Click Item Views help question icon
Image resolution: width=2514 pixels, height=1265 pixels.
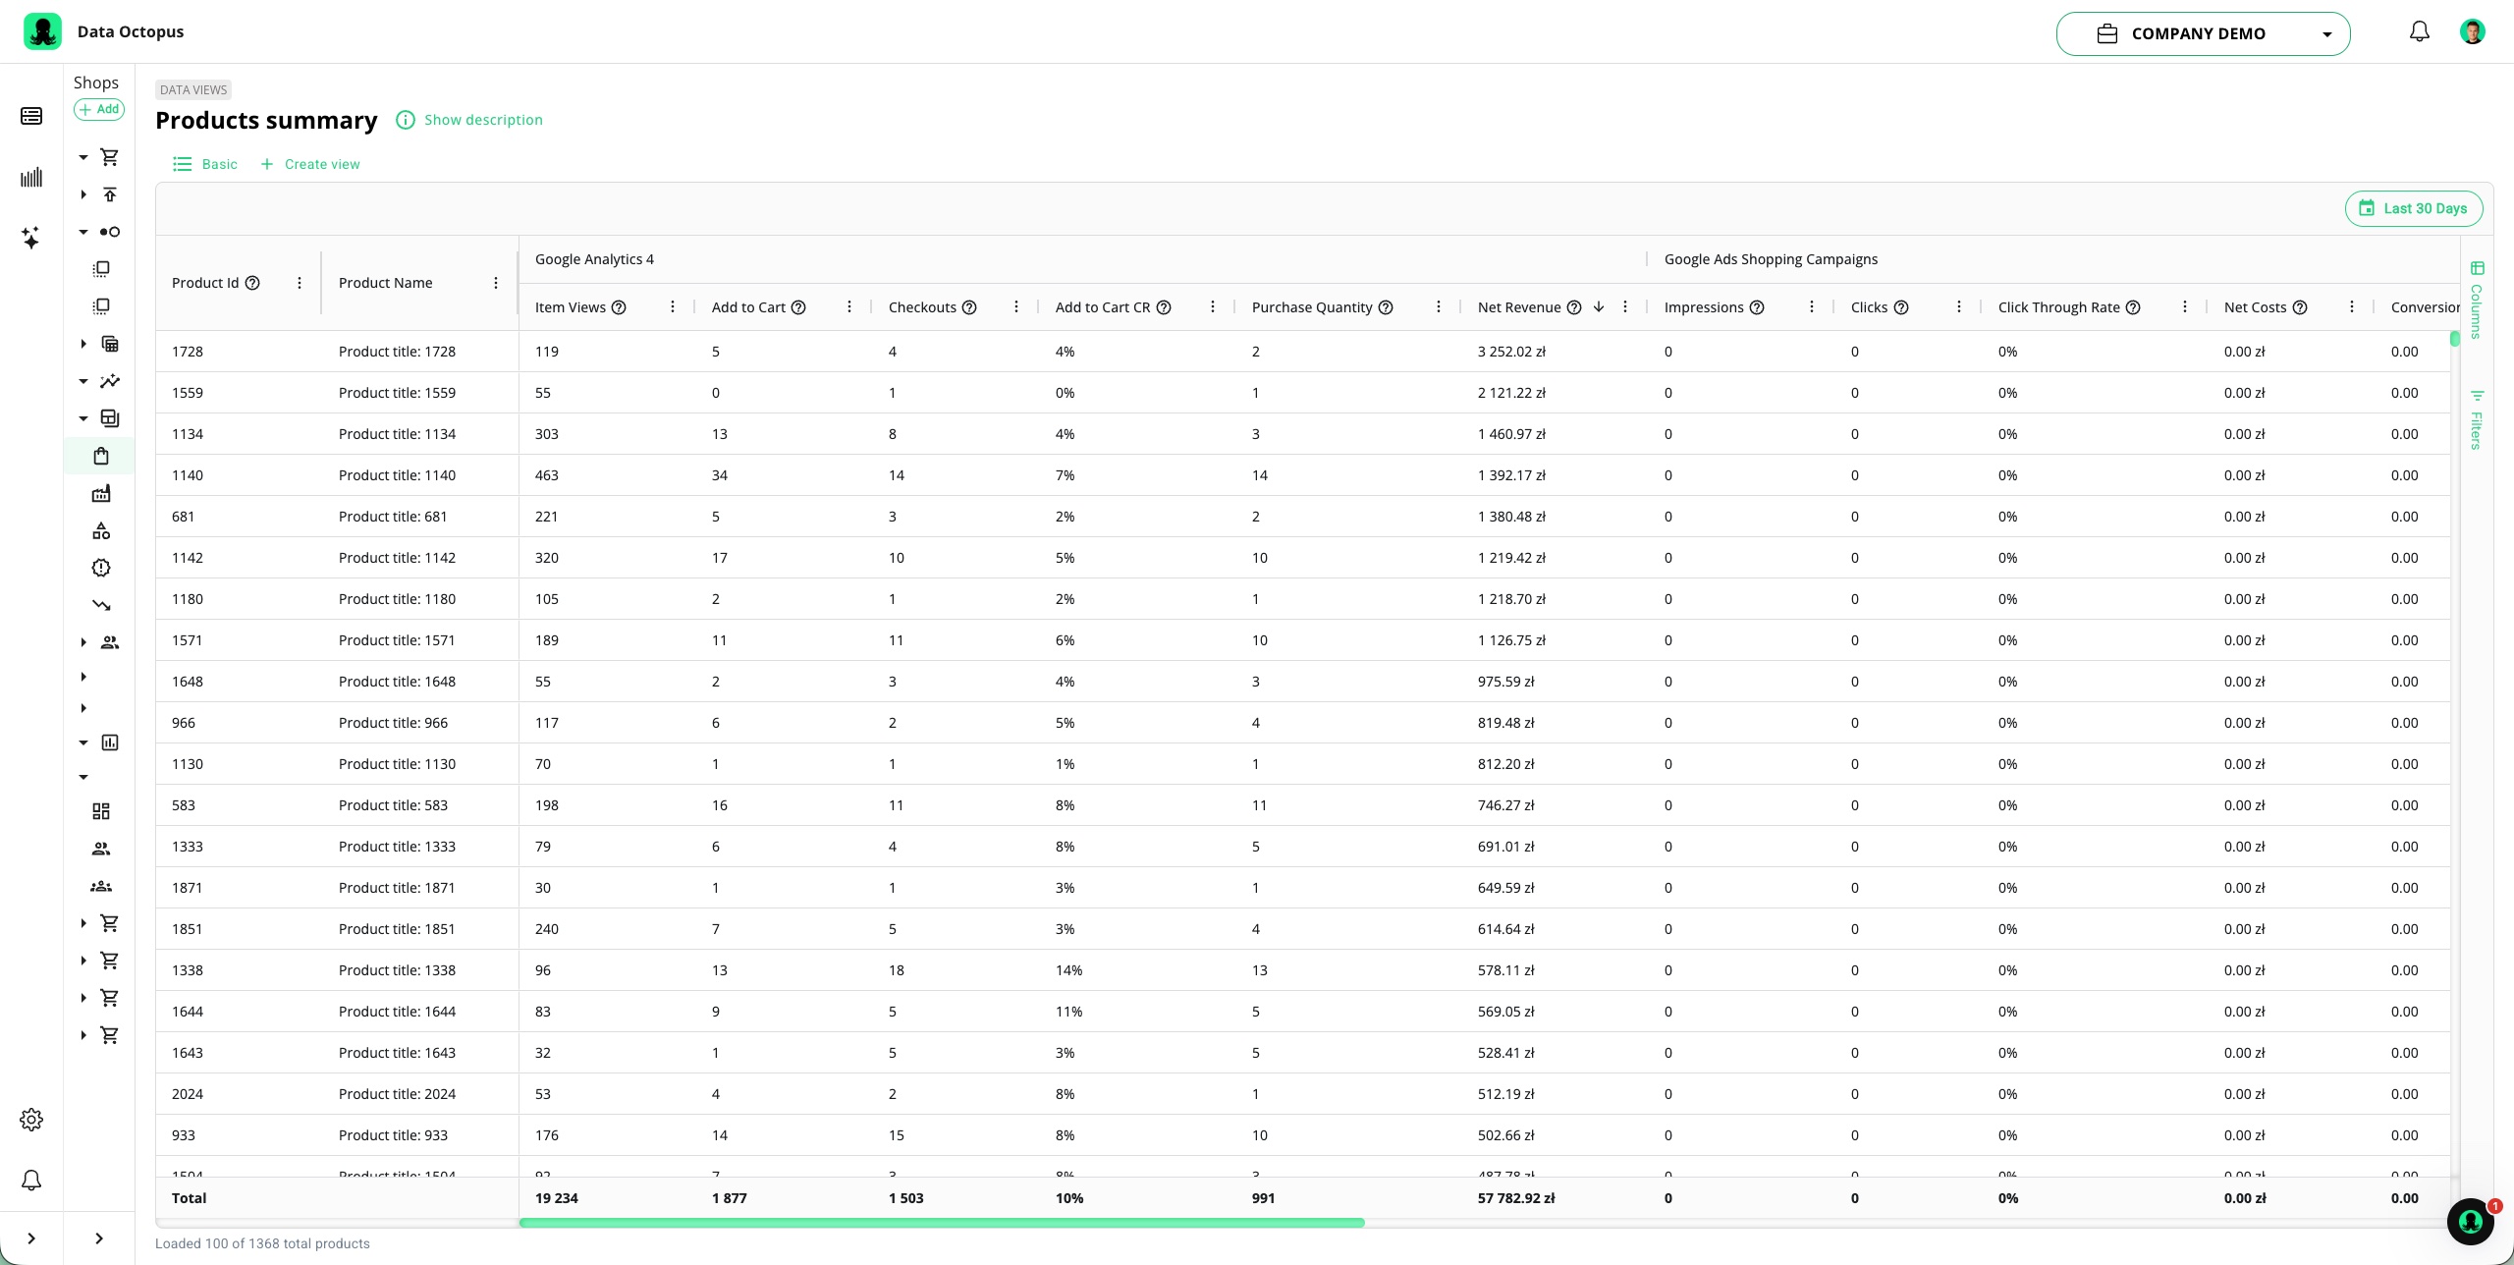[619, 307]
